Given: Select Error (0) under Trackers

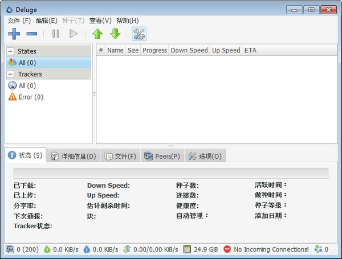Looking at the screenshot, I should (x=26, y=97).
